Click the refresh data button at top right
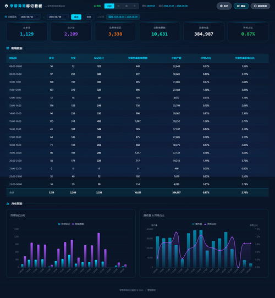The image size is (275, 298). [x=260, y=6]
